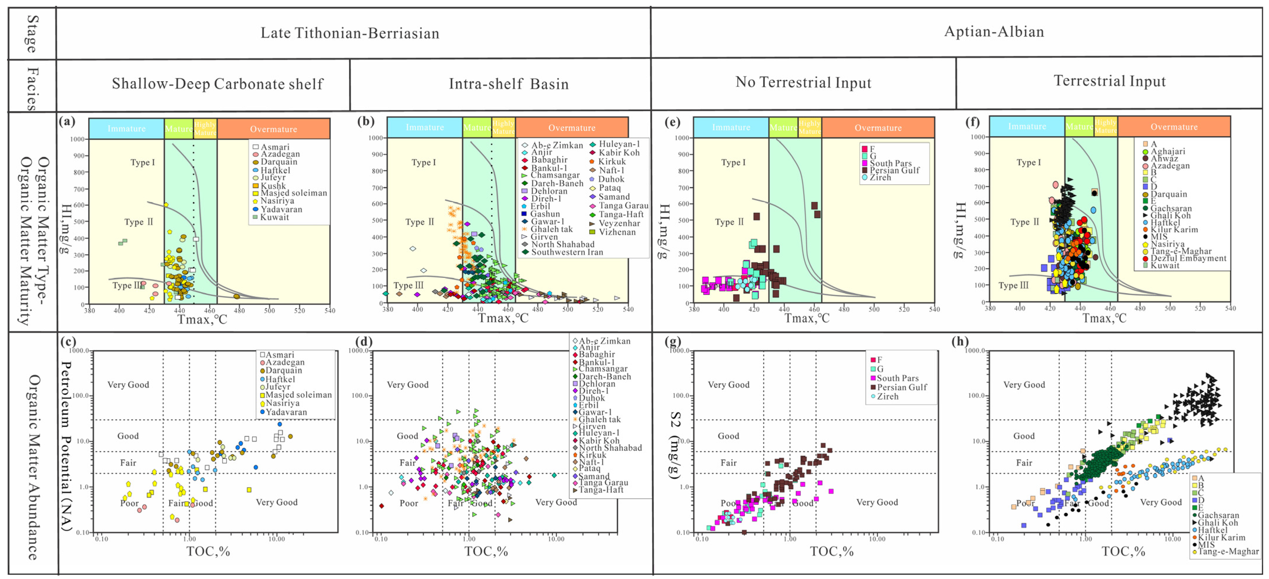This screenshot has width=1269, height=579.
Task: Click the blue Immature band in panel (a)
Action: 127,129
